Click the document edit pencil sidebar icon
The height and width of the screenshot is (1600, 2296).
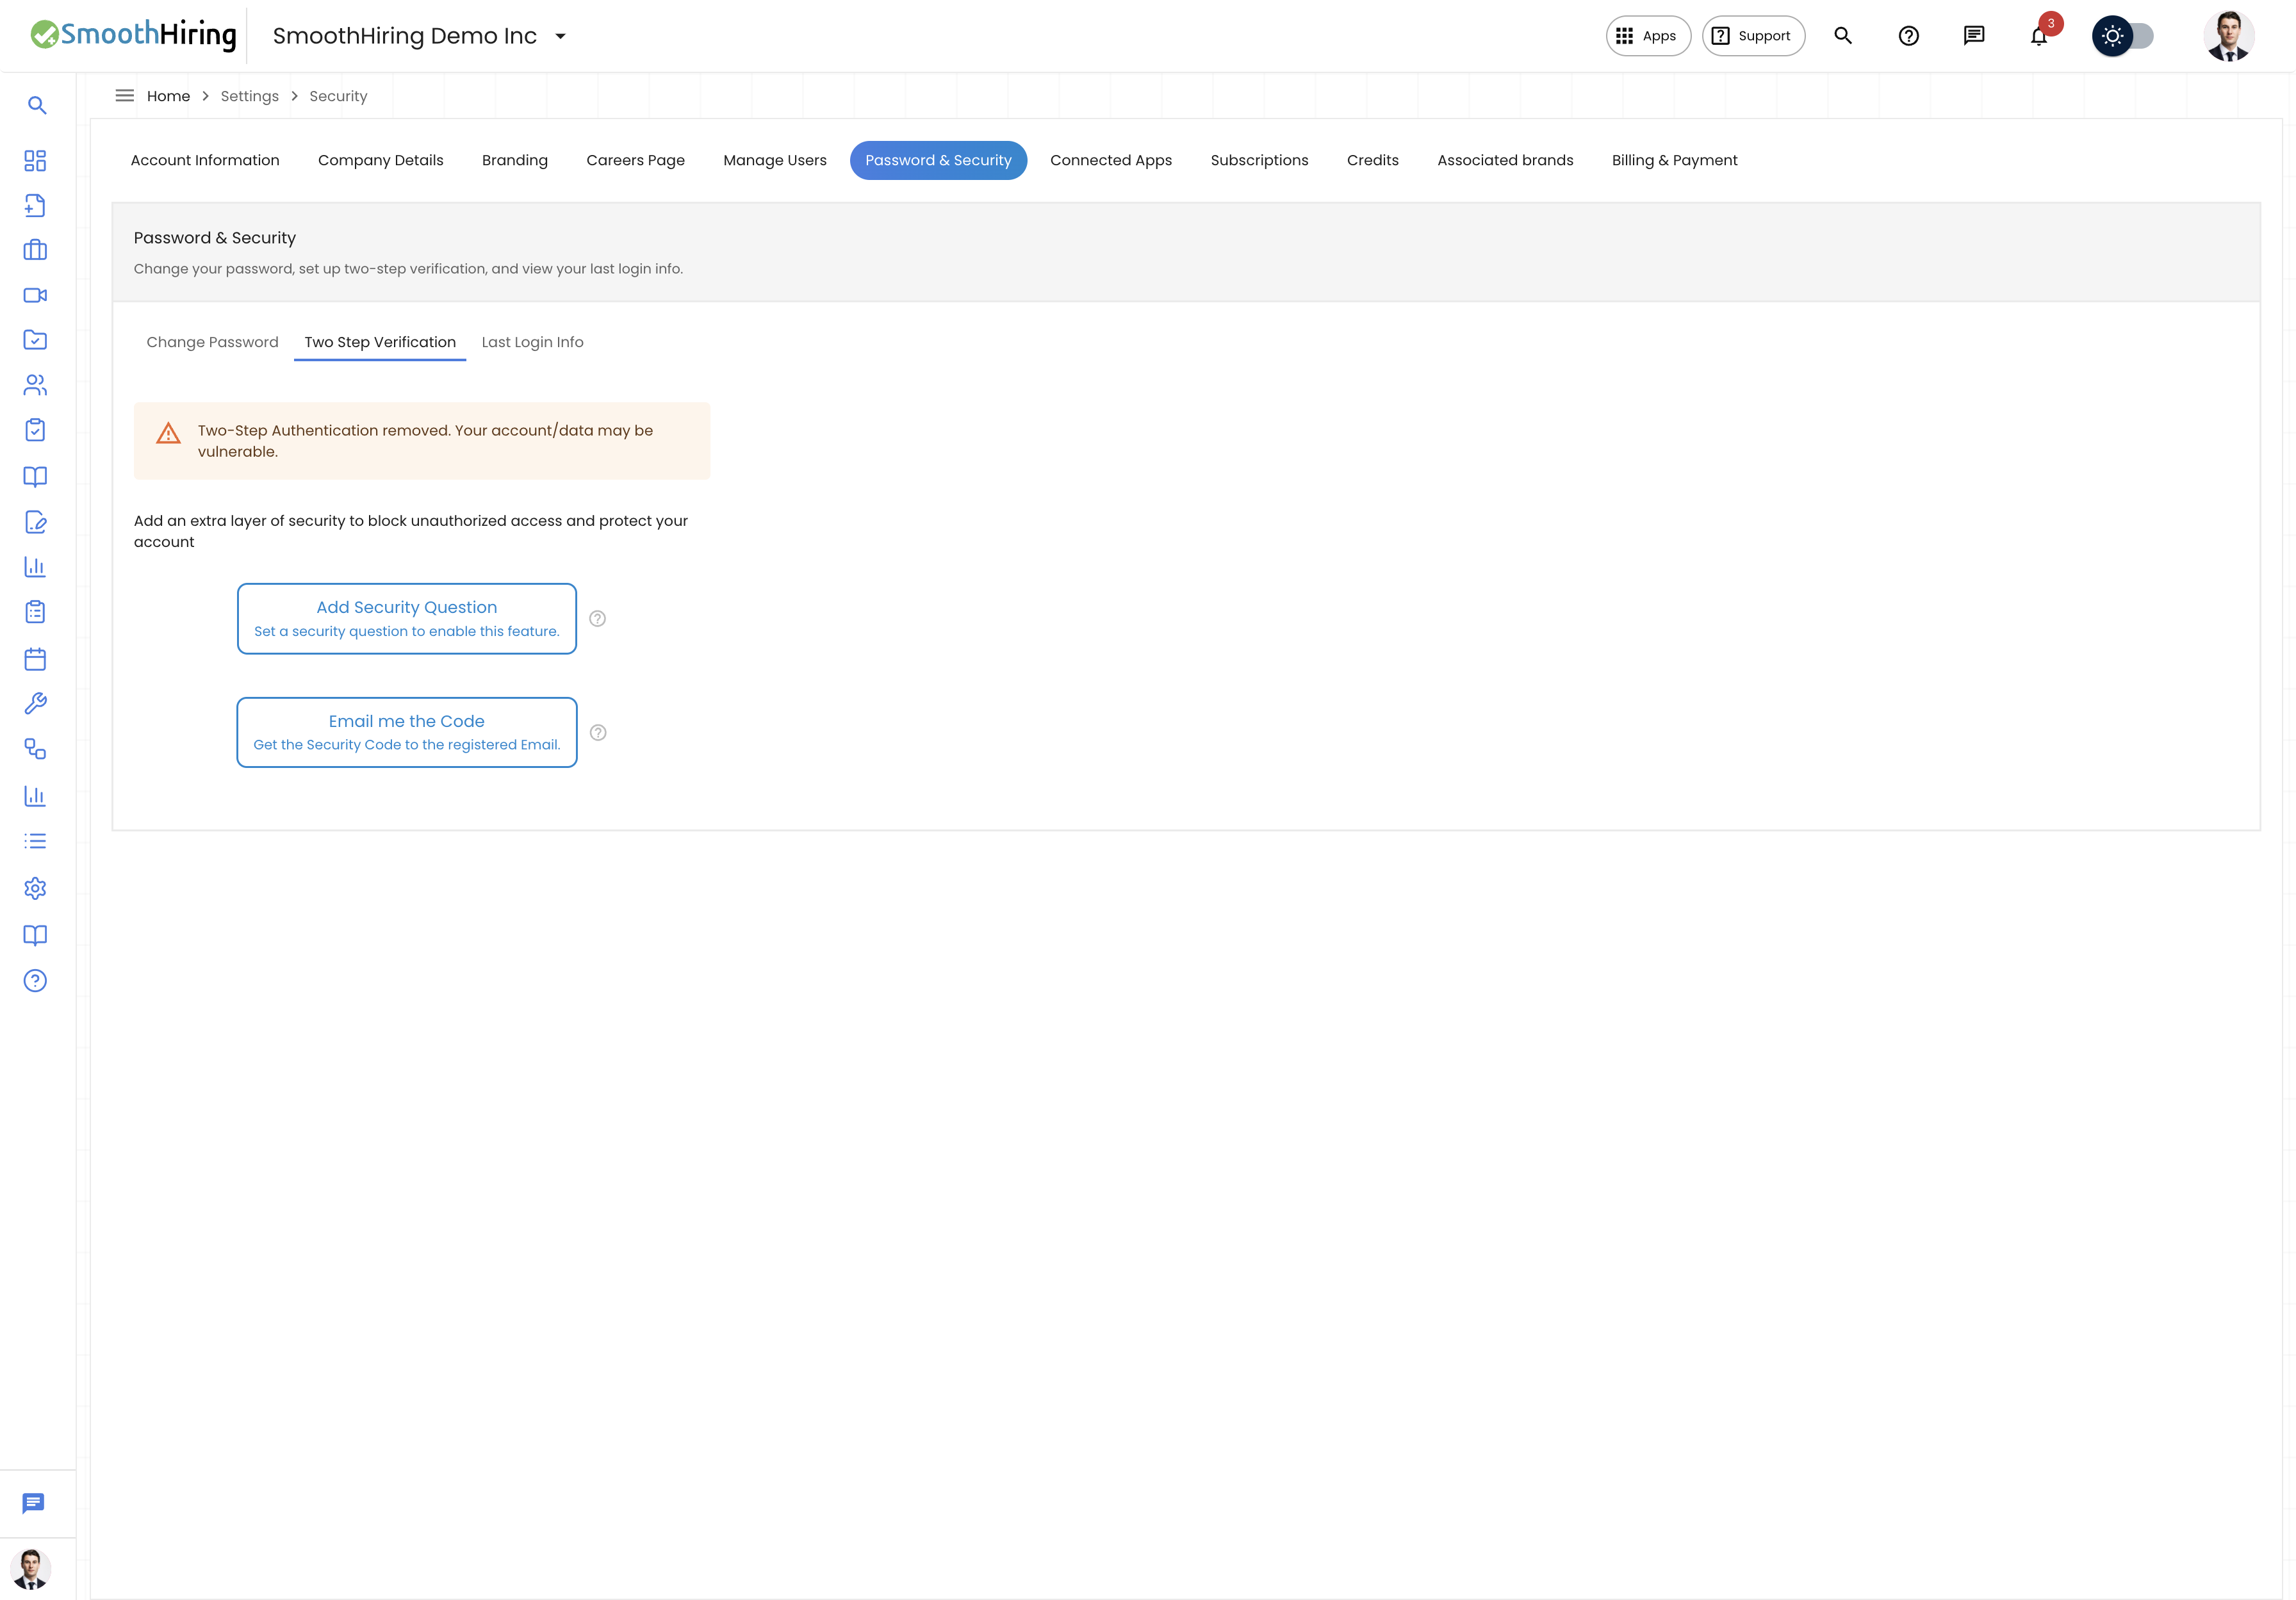click(x=35, y=522)
